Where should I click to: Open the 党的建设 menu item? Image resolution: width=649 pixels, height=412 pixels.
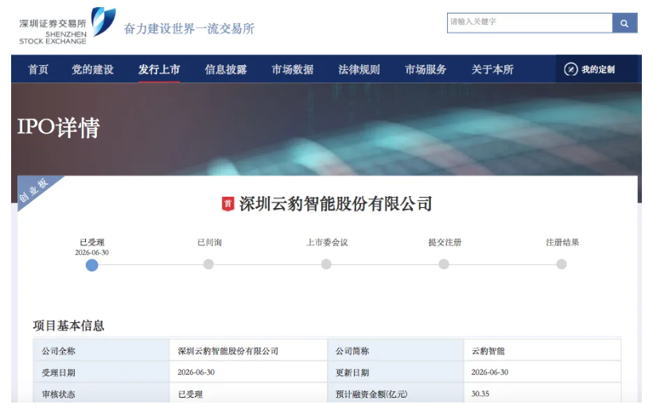pos(93,69)
